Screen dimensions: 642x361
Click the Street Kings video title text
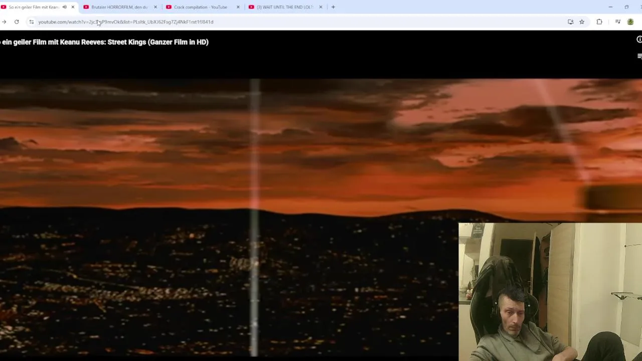104,42
